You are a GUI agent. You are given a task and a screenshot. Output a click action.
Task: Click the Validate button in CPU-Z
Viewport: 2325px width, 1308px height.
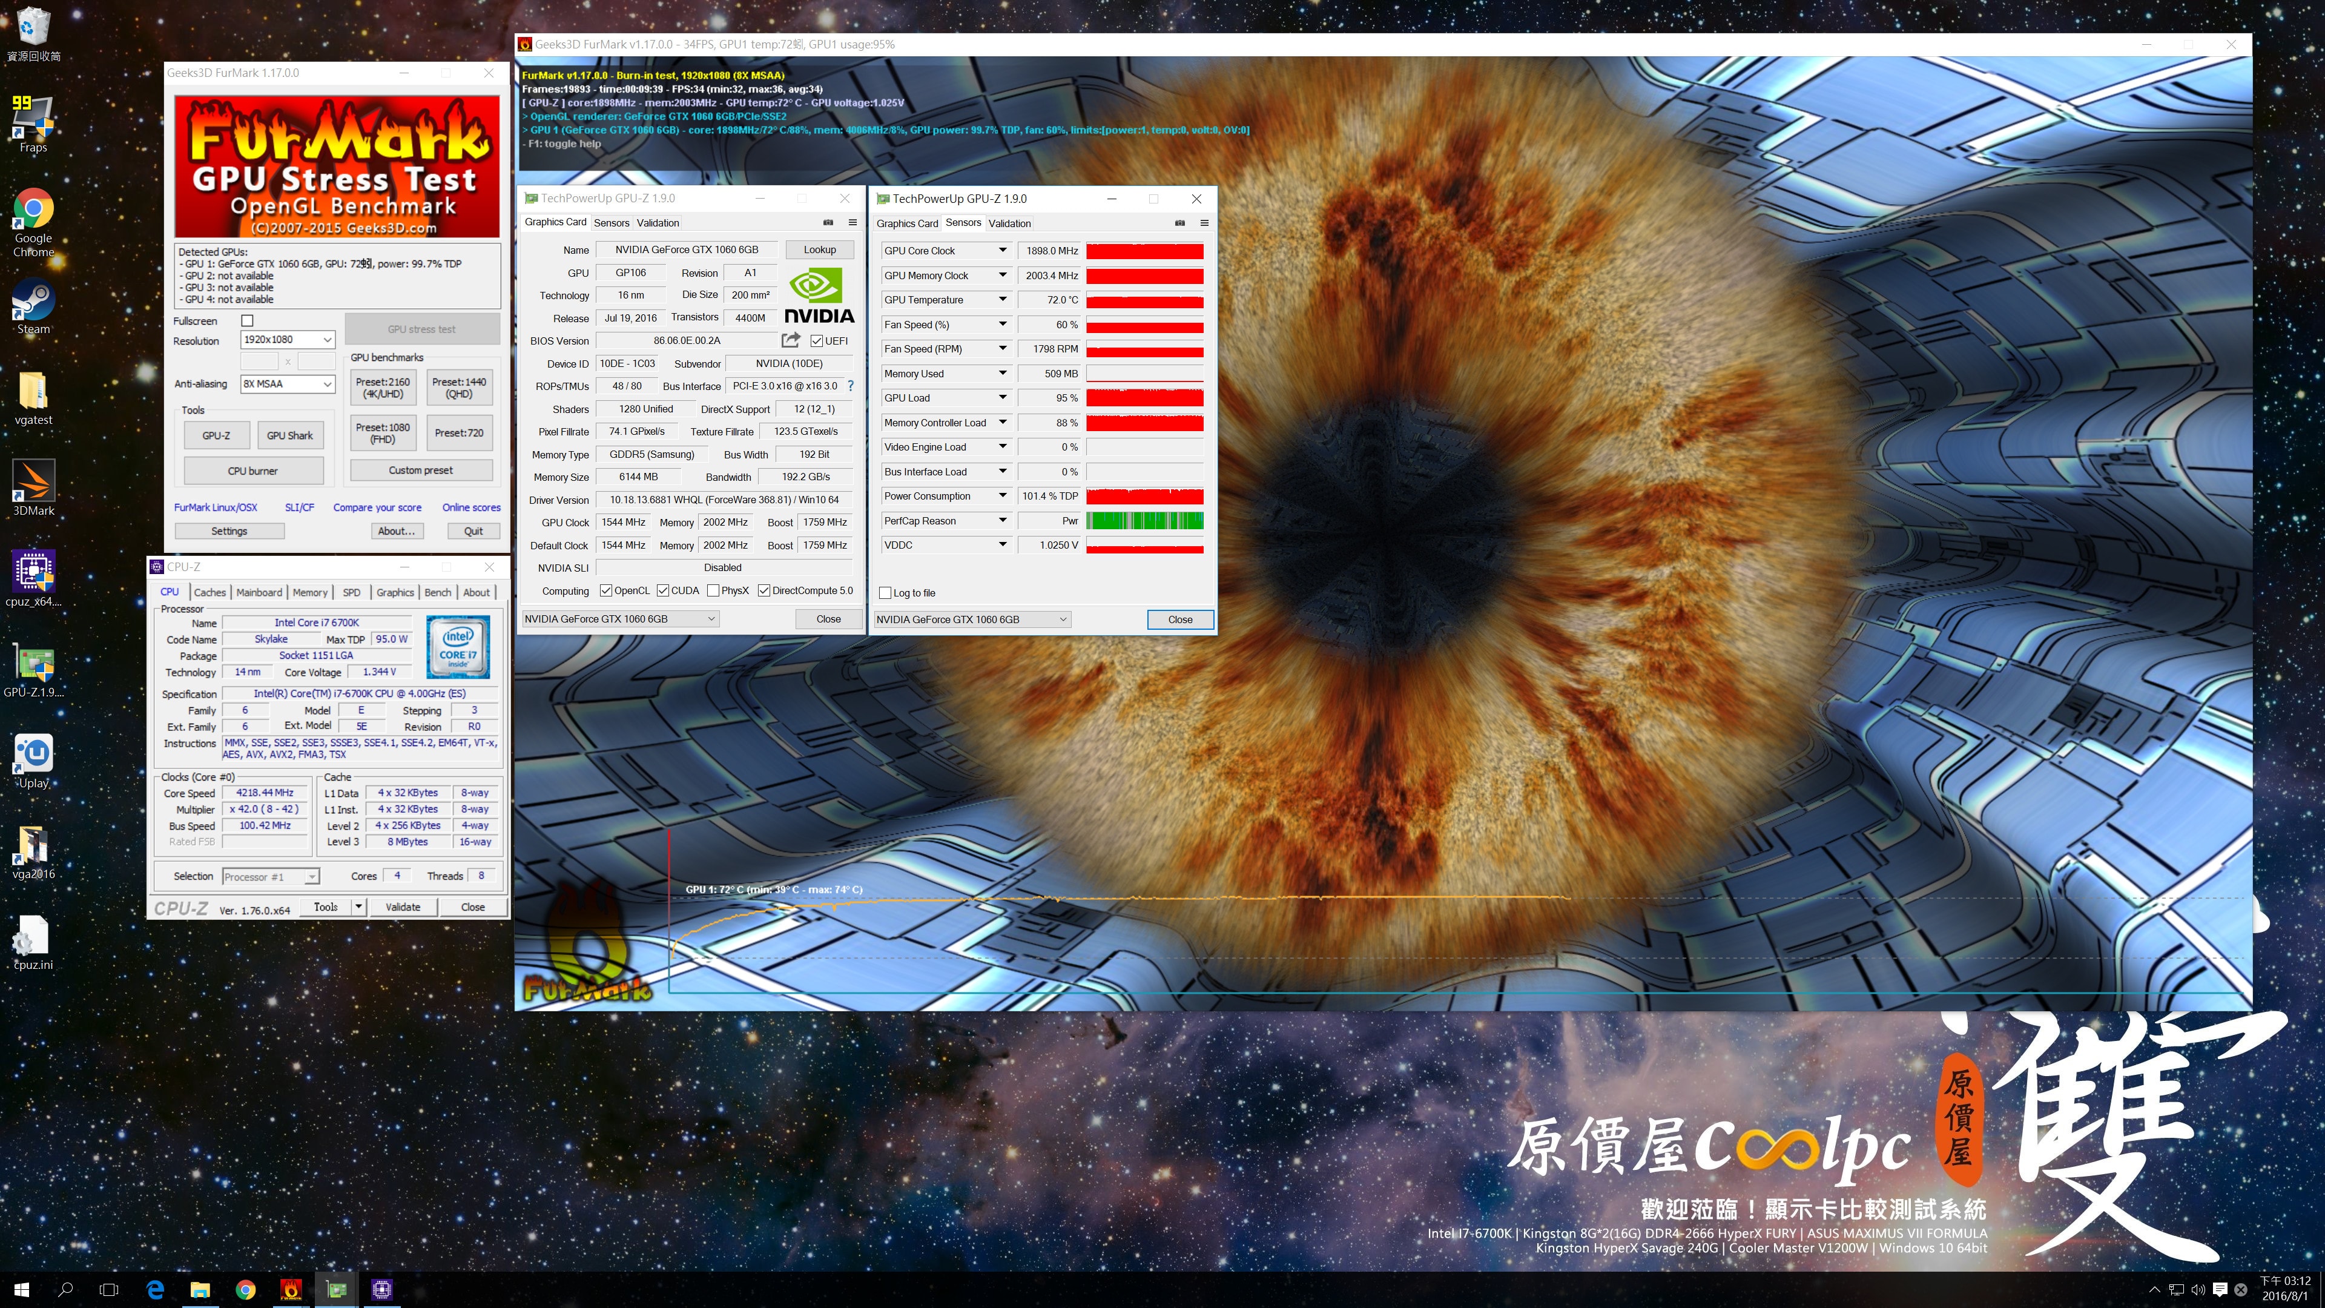[x=403, y=907]
